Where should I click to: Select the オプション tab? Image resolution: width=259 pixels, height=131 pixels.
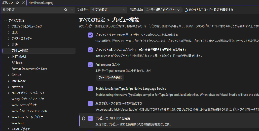pos(7,3)
